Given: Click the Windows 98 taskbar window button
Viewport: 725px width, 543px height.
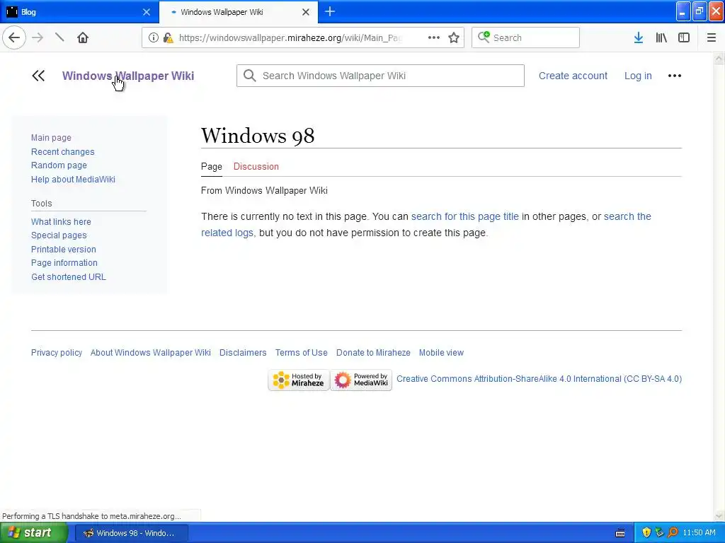Looking at the screenshot, I should [x=131, y=533].
